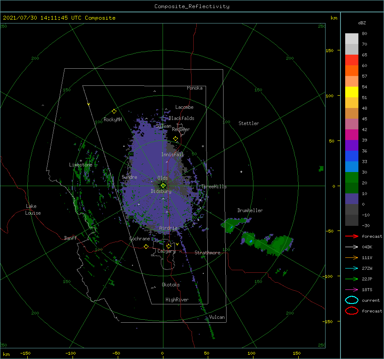The image size is (384, 359).
Task: Click the Vulcan city label
Action: (217, 317)
